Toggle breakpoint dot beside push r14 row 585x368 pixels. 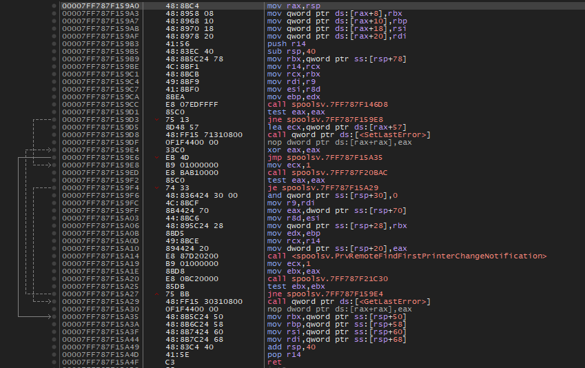54,44
